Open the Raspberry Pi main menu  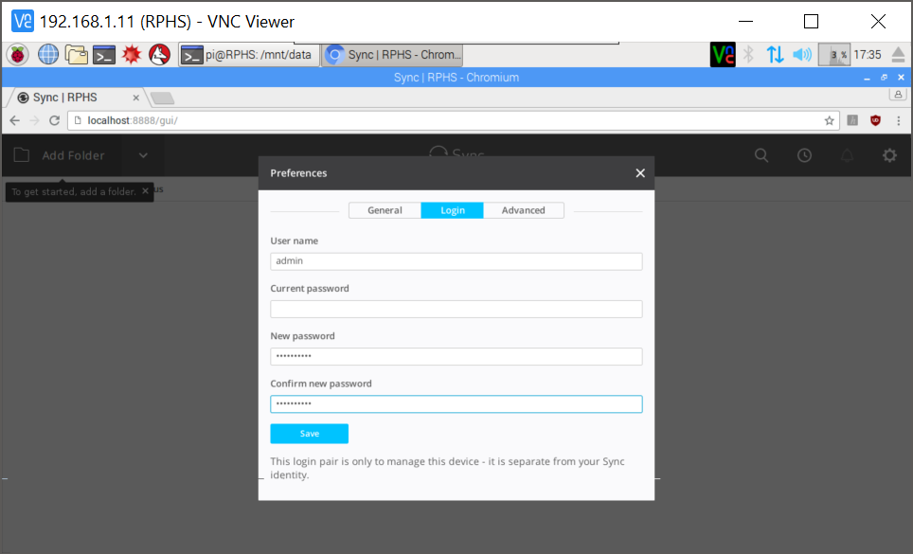point(18,55)
